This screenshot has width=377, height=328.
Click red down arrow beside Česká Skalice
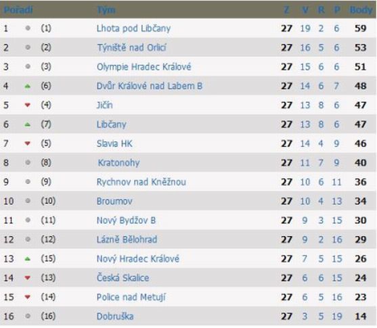pos(28,278)
